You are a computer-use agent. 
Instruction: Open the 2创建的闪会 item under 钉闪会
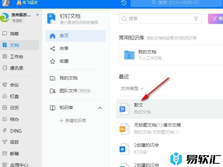(x=169, y=149)
